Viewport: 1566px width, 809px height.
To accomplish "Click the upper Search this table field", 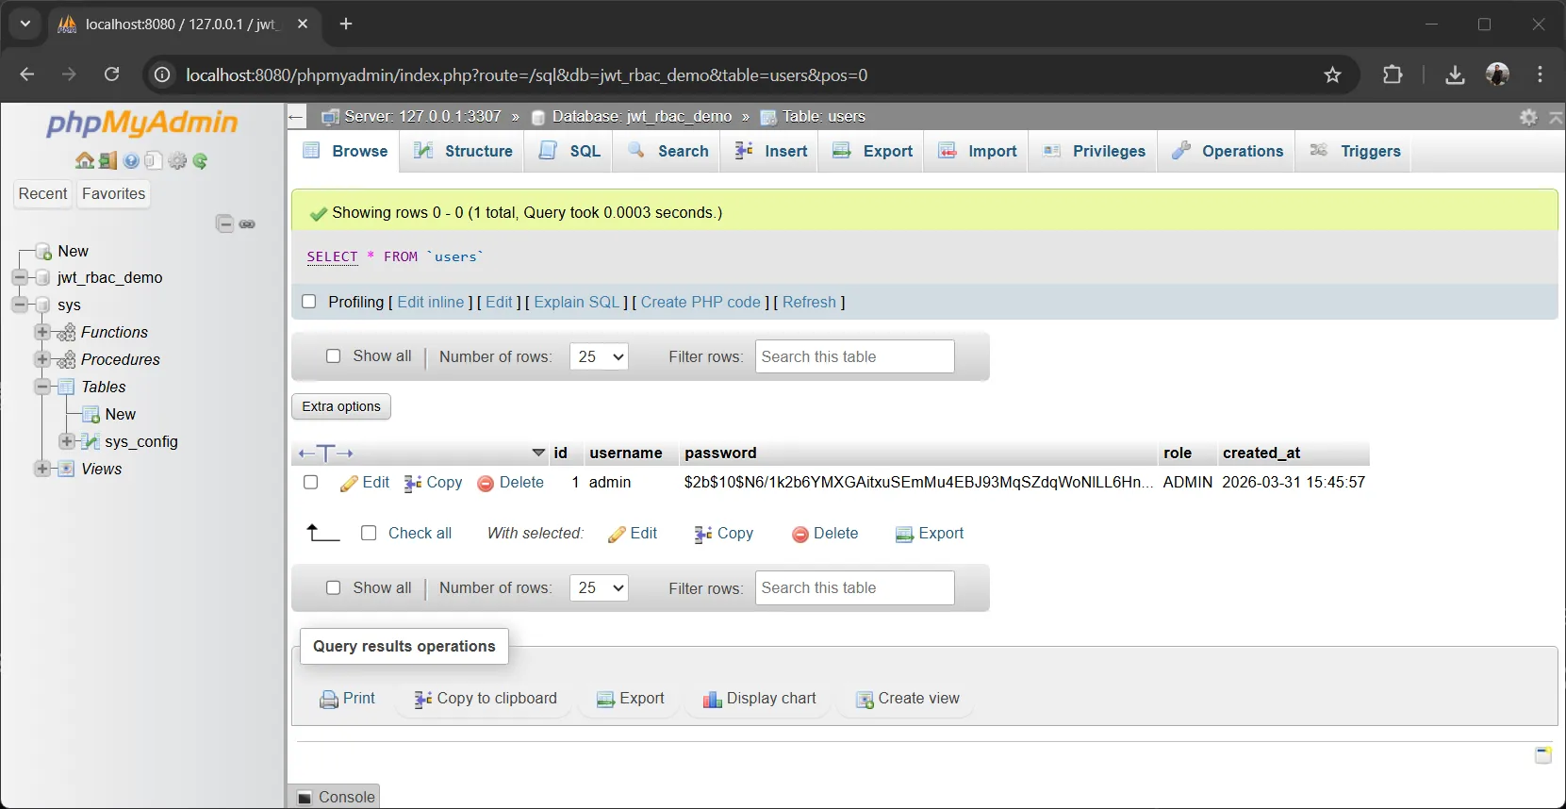I will click(854, 356).
